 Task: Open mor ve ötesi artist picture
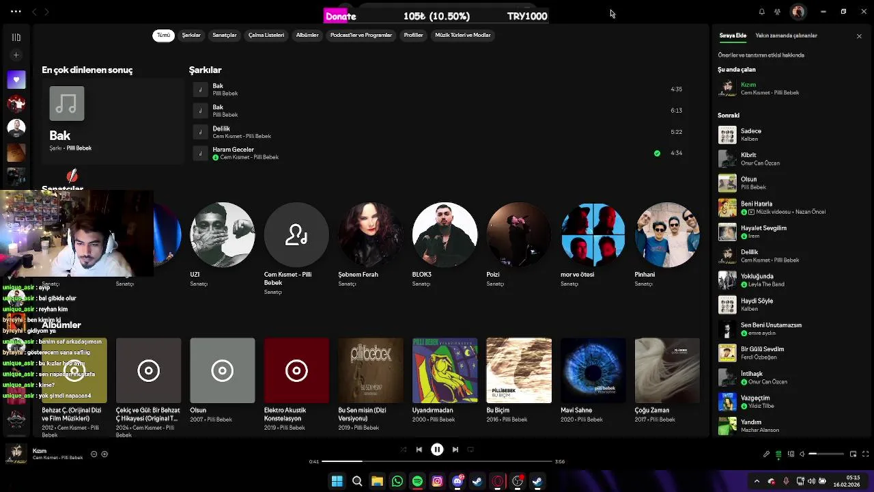[x=593, y=234]
